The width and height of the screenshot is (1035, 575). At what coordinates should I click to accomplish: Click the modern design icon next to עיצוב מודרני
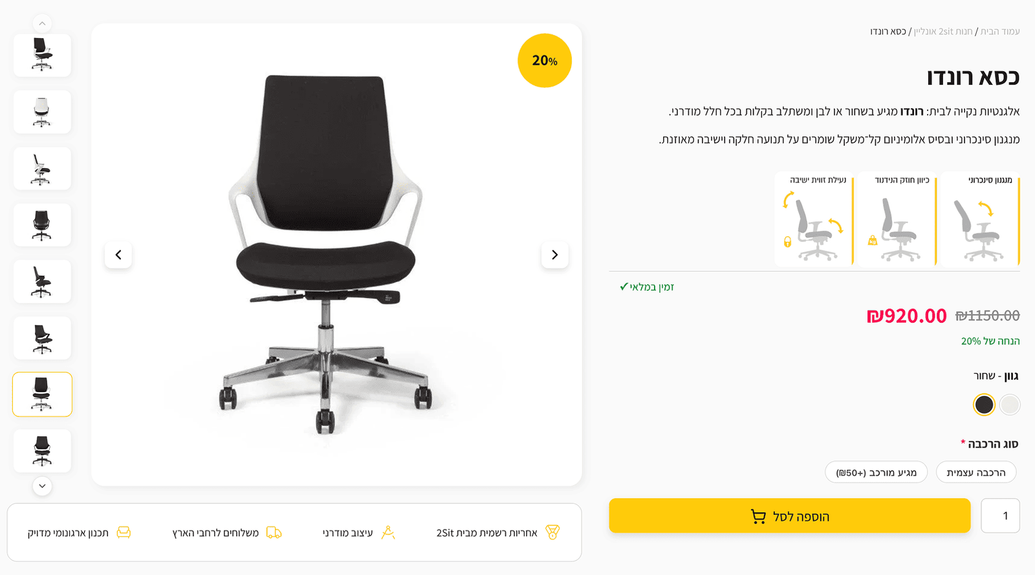pos(388,532)
